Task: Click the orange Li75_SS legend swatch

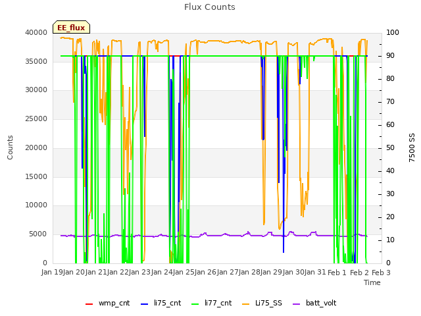Action: click(245, 304)
